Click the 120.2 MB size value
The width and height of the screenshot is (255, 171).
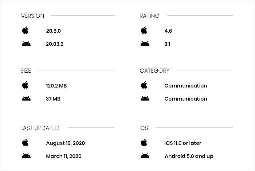pyautogui.click(x=56, y=86)
